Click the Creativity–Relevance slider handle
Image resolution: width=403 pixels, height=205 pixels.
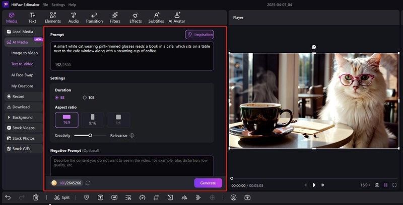(x=90, y=135)
